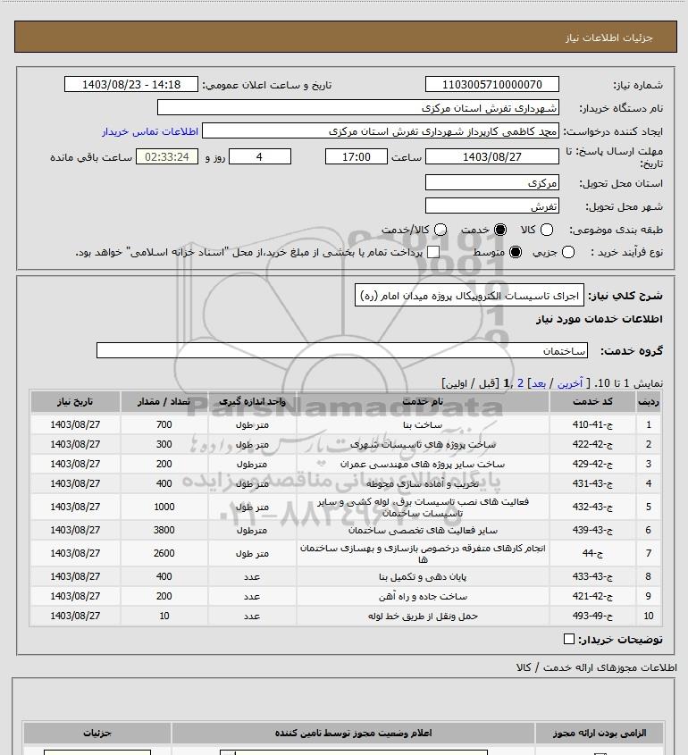Click the جزئیات اطلاعات نیاز header bar
The width and height of the screenshot is (688, 755).
point(346,37)
